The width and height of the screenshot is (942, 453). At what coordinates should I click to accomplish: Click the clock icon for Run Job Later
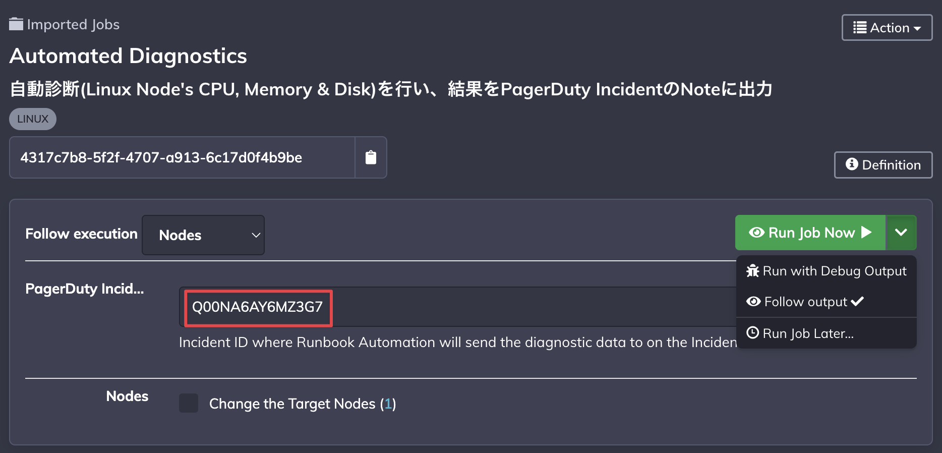[x=753, y=333]
